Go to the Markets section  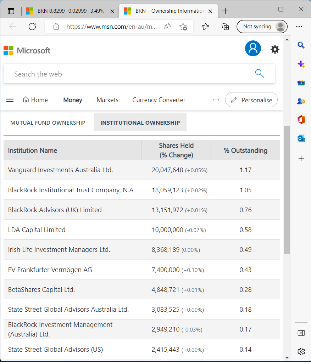point(107,100)
